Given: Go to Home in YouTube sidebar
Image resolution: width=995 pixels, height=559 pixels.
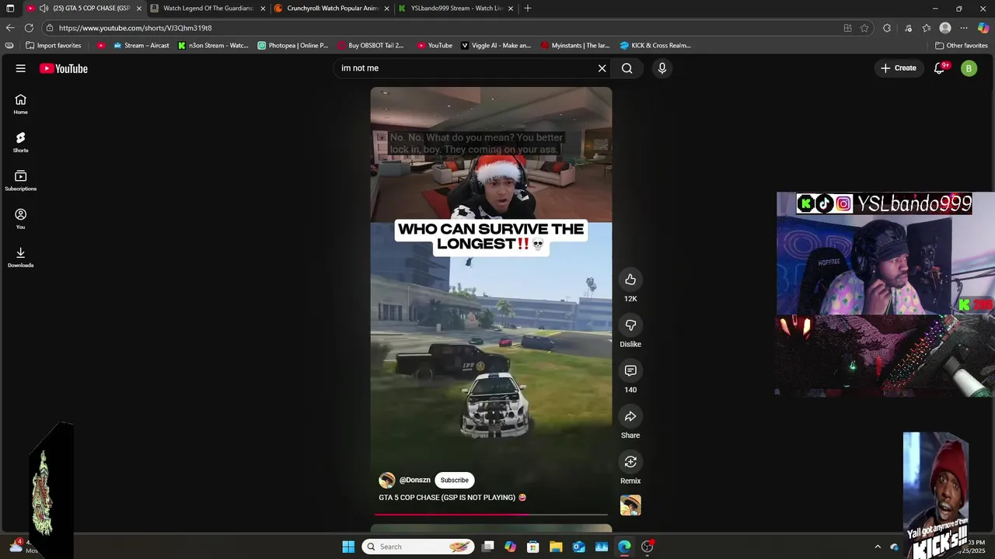Looking at the screenshot, I should [x=20, y=104].
